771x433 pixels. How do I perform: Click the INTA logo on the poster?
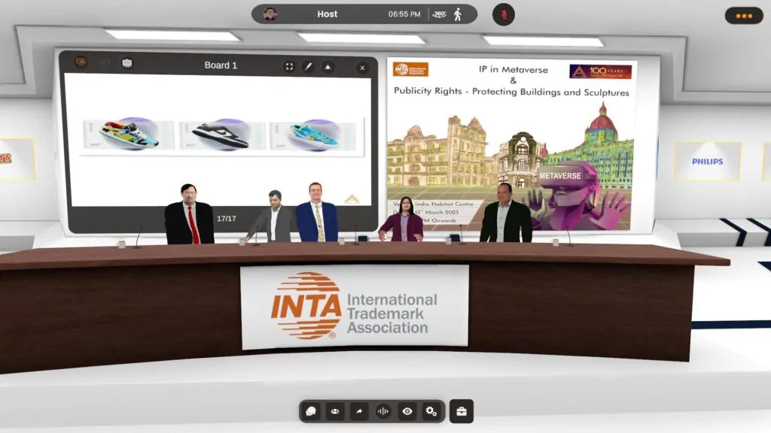(x=410, y=69)
